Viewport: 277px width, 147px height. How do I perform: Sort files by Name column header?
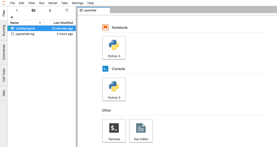[x=26, y=23]
